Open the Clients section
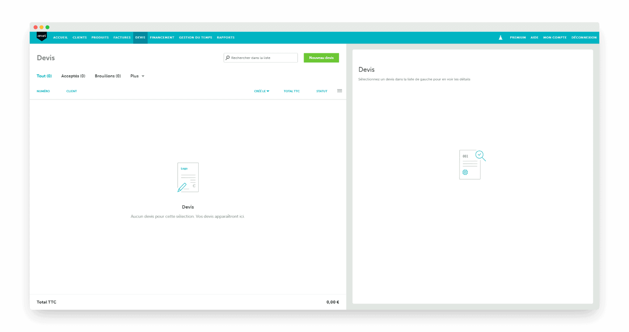The image size is (629, 332). (79, 38)
